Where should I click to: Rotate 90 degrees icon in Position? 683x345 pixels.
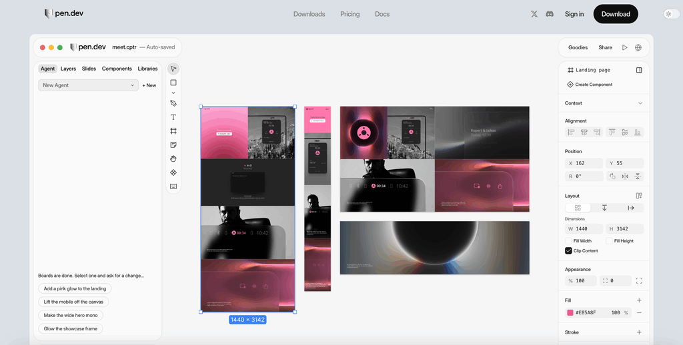tap(612, 176)
